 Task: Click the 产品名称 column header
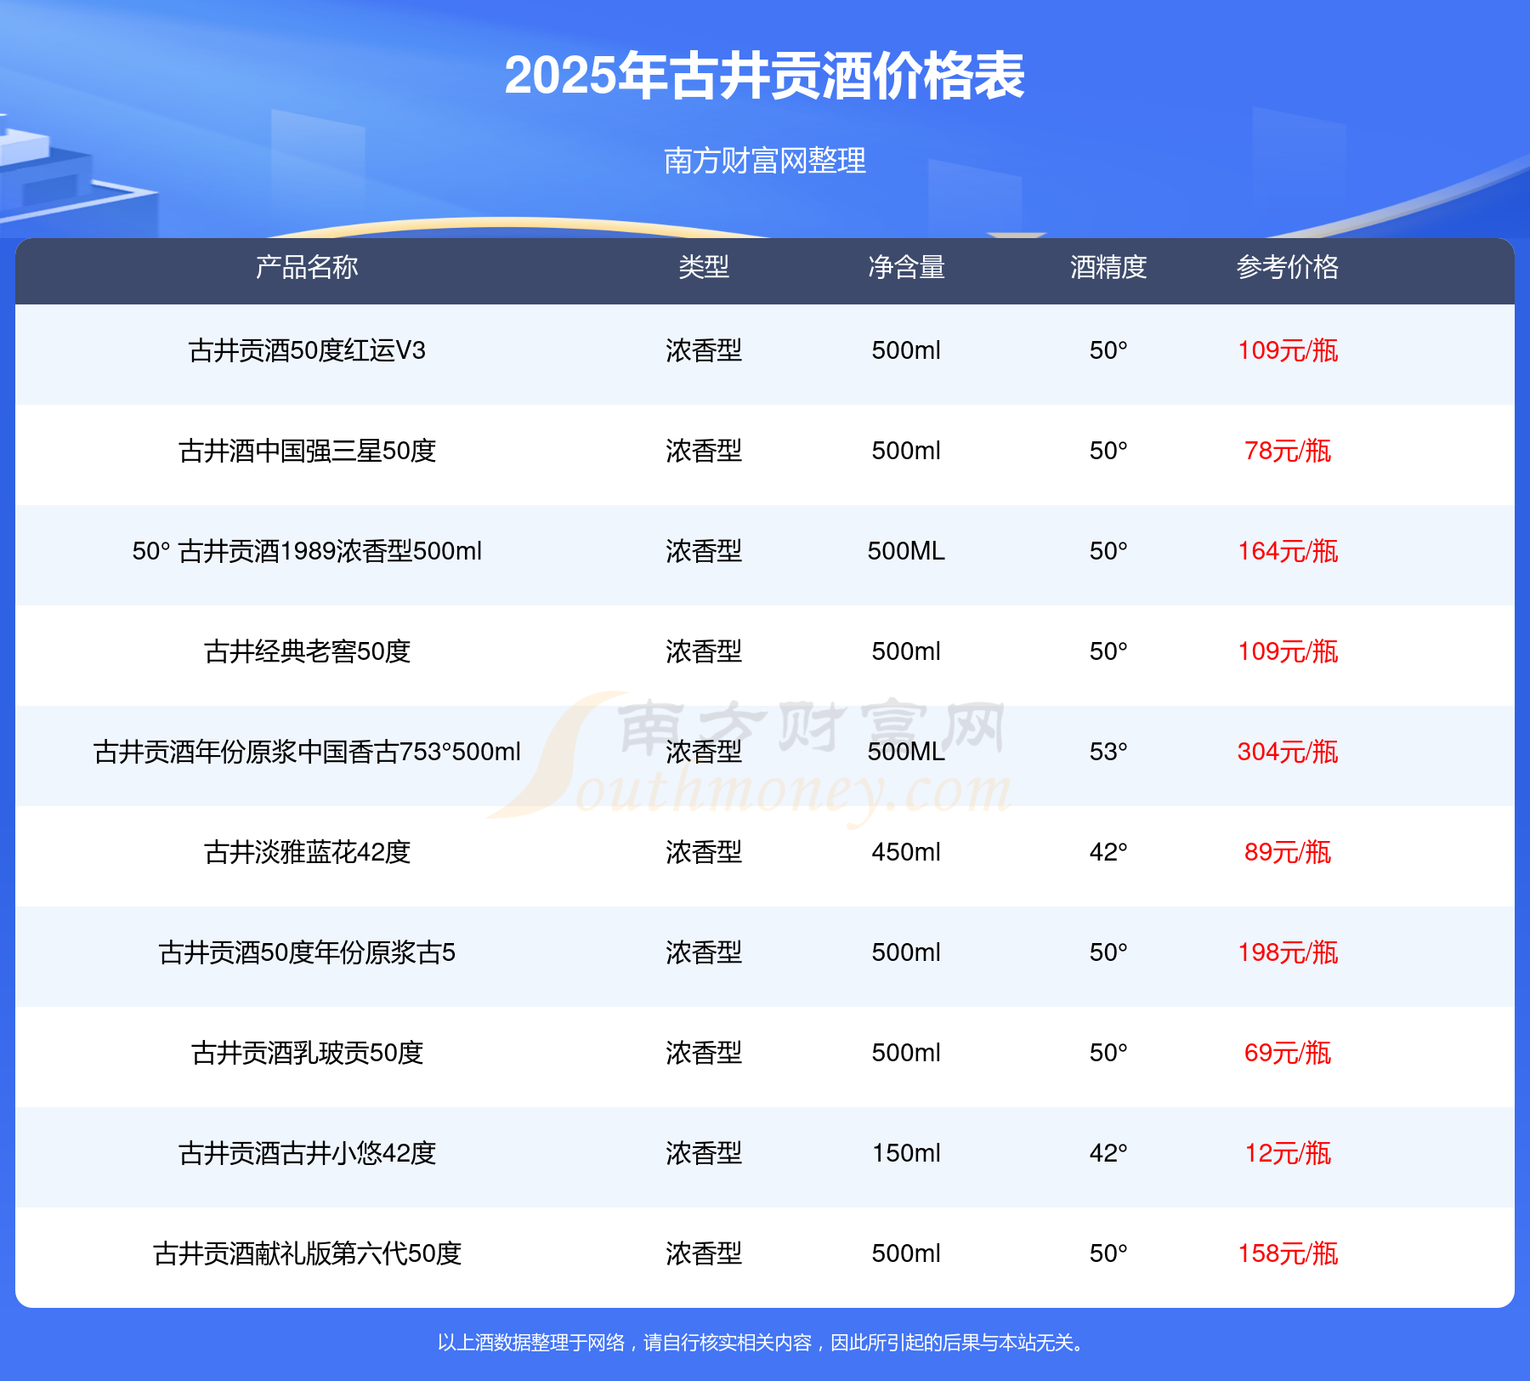[307, 267]
